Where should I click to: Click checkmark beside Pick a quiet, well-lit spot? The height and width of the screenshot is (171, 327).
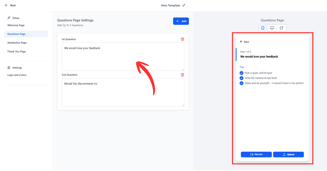[241, 73]
